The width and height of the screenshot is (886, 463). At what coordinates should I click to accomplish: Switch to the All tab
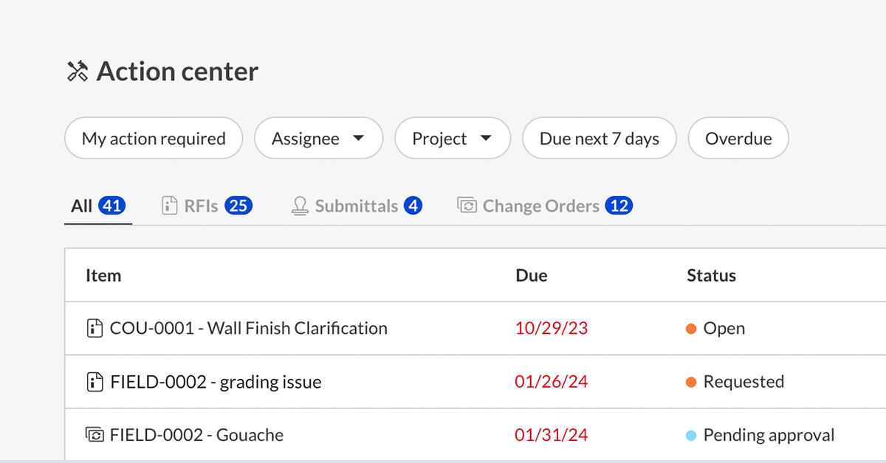point(97,206)
